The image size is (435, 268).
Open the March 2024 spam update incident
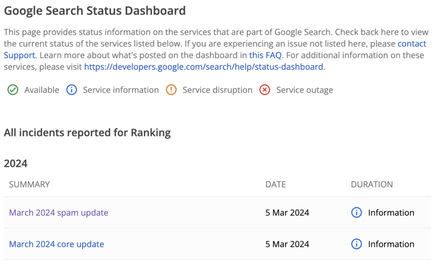click(x=59, y=213)
